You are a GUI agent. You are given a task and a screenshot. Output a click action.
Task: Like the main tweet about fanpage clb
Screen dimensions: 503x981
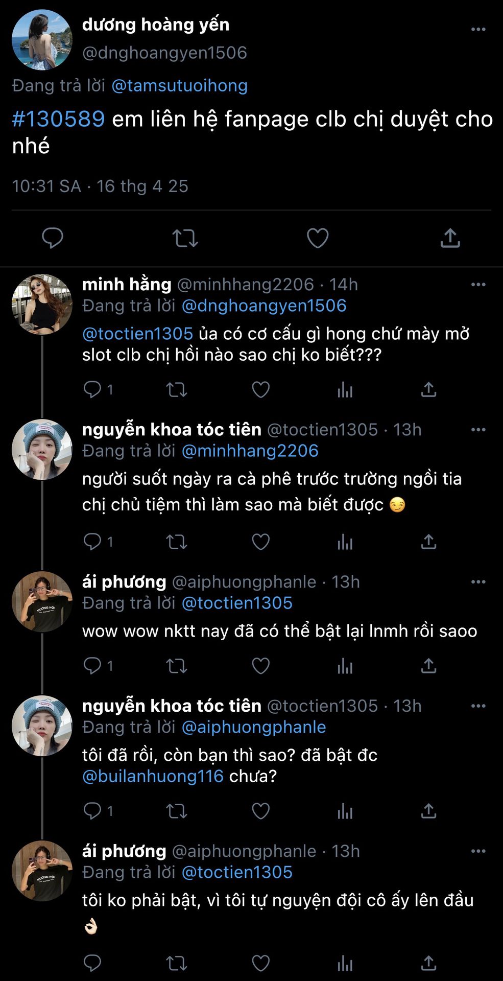coord(317,238)
